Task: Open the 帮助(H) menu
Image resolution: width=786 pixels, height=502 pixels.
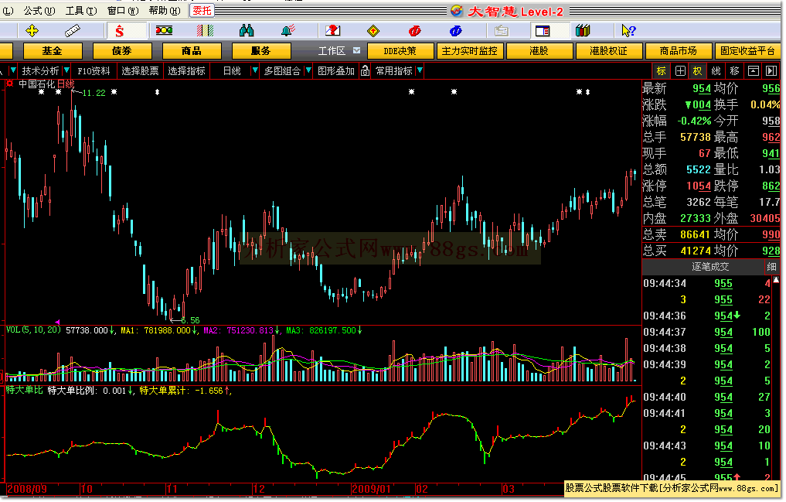Action: pyautogui.click(x=165, y=11)
